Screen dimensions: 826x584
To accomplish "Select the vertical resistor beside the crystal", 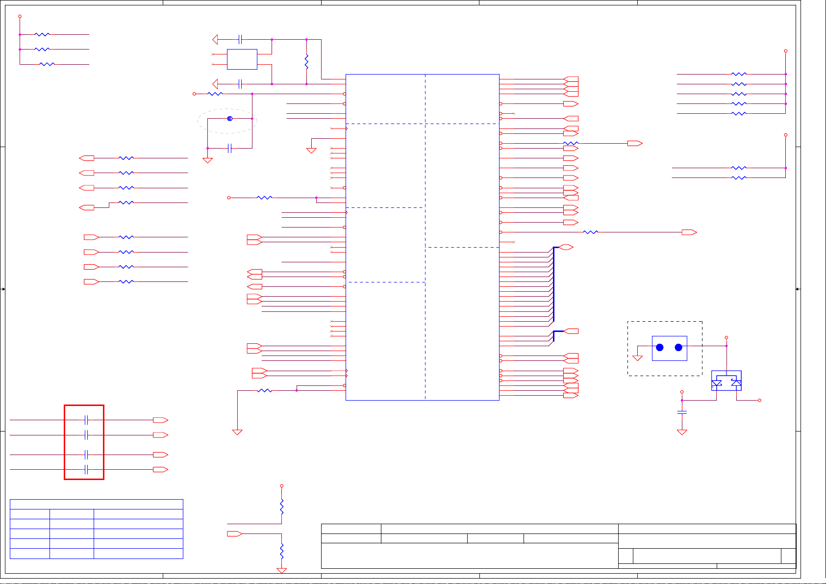I will (306, 62).
